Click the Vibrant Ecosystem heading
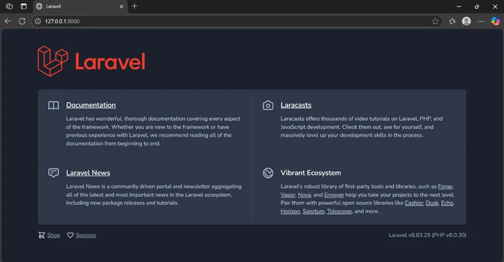 [310, 173]
